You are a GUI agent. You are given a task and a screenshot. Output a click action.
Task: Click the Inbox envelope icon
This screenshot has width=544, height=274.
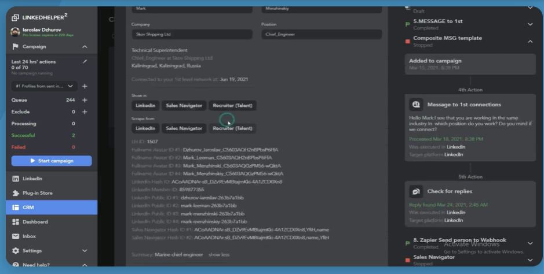coord(16,236)
